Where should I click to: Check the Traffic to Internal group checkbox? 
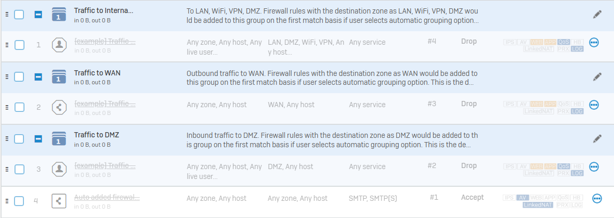coord(19,15)
